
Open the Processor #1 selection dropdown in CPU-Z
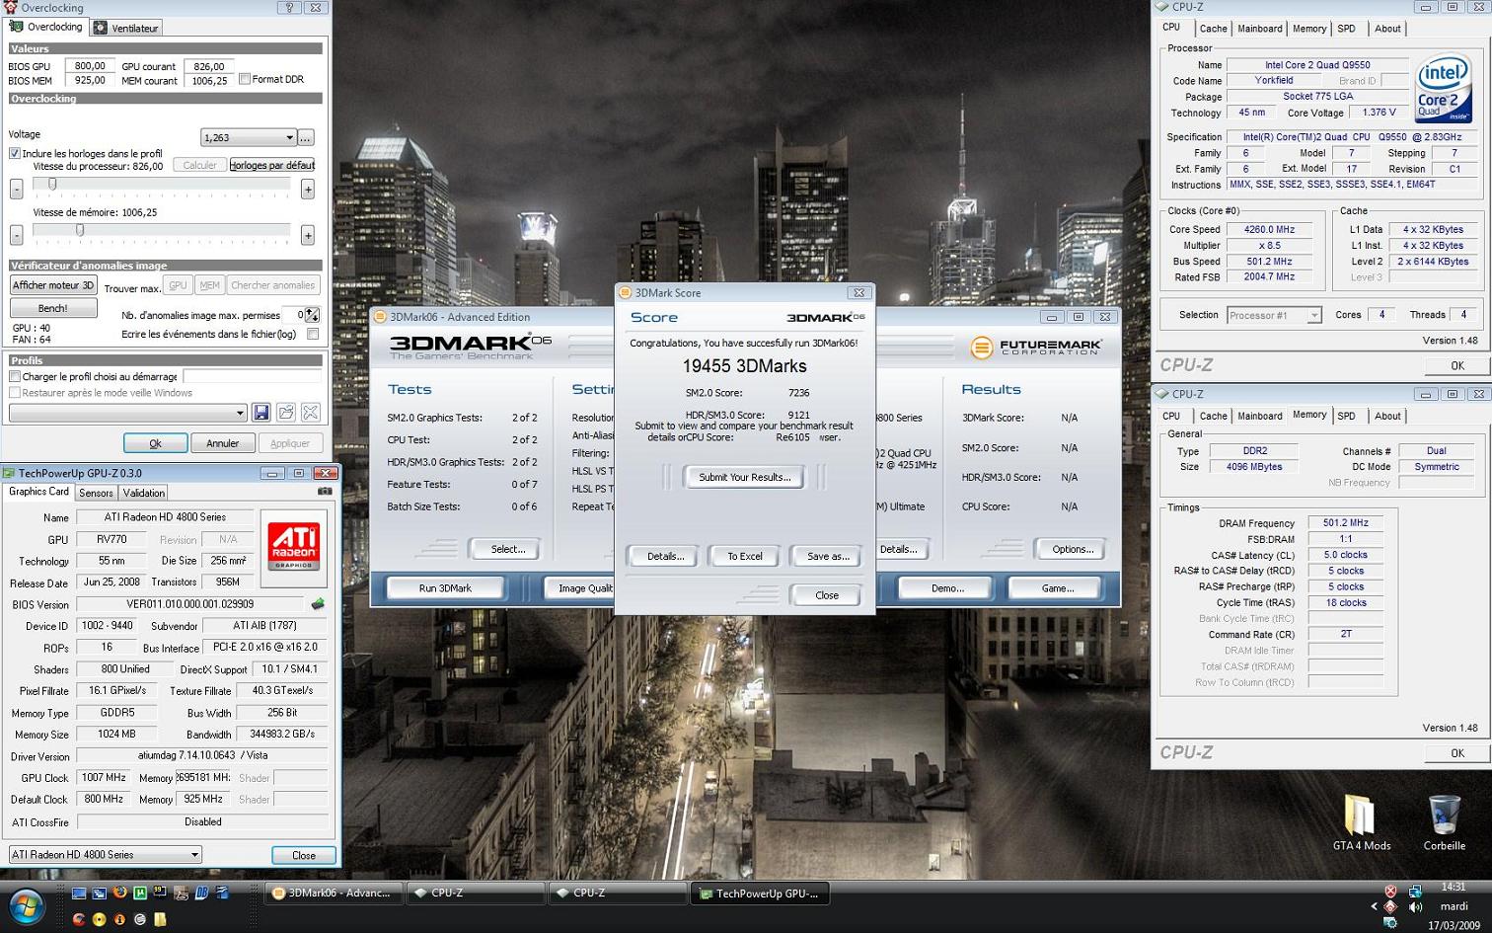(x=1273, y=315)
